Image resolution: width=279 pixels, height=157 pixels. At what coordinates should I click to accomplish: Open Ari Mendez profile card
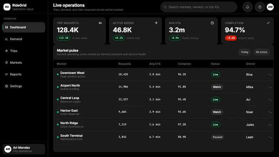point(24,149)
